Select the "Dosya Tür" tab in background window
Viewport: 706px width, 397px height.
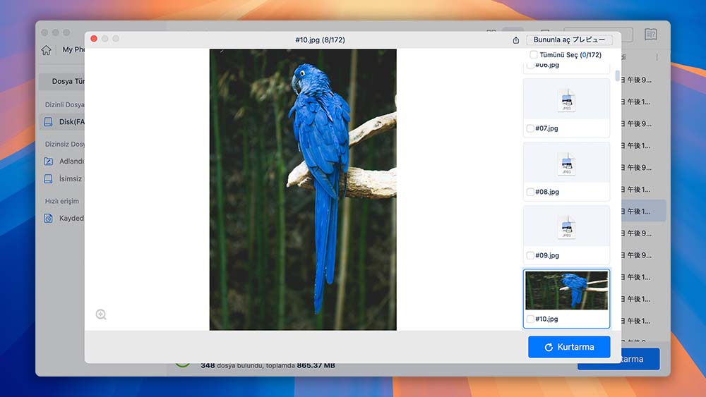61,81
